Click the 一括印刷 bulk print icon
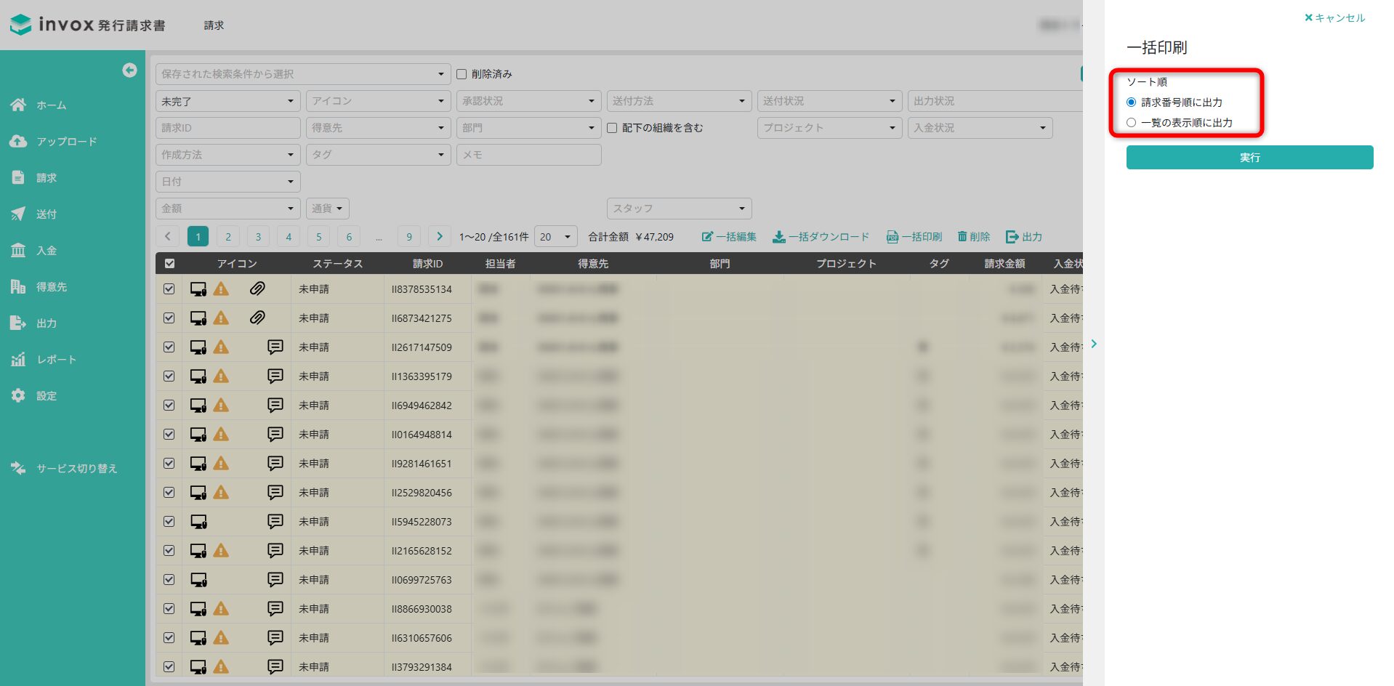Screen dimensions: 1394x686 point(892,237)
